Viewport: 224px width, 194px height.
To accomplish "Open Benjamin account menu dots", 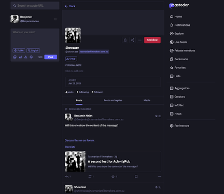I will point(55,19).
